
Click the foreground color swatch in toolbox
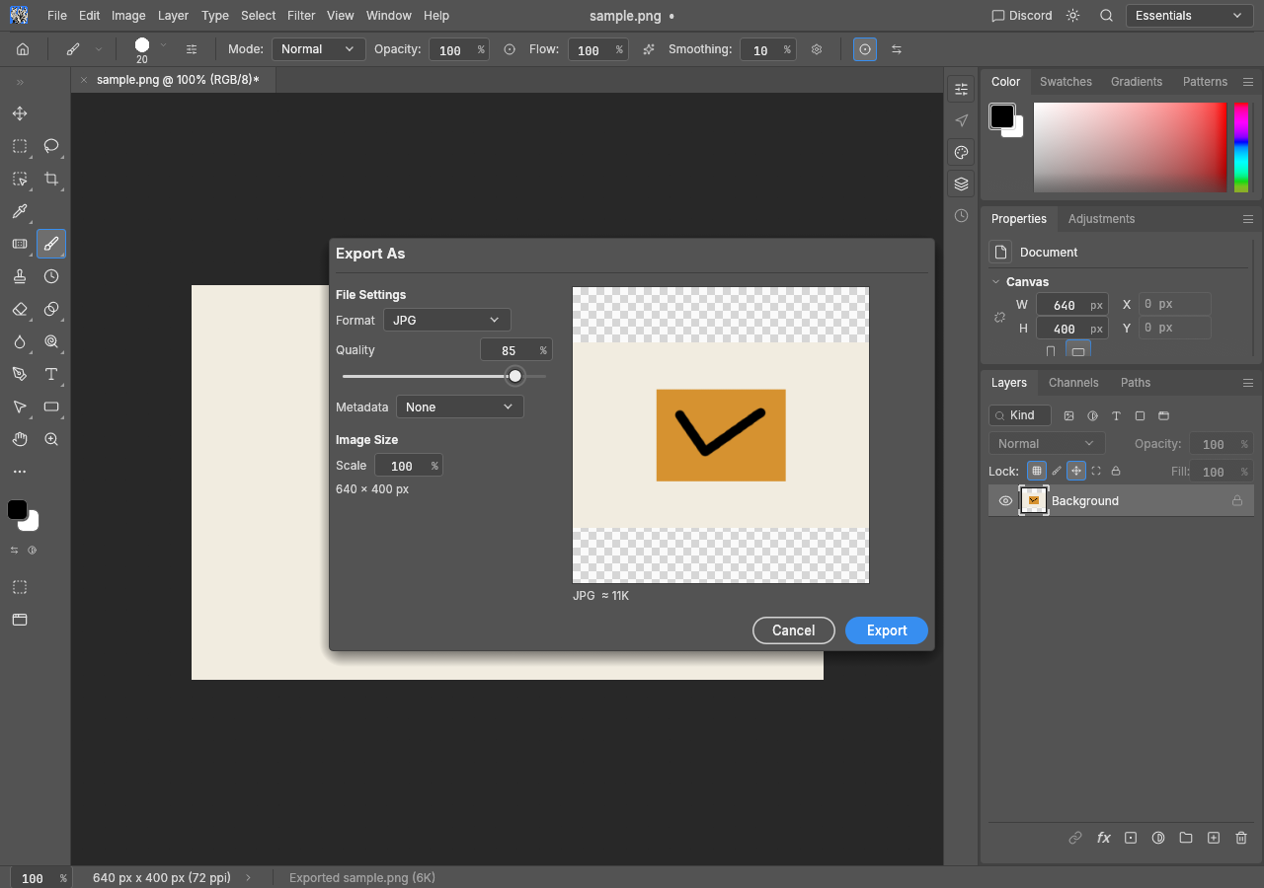coord(18,510)
